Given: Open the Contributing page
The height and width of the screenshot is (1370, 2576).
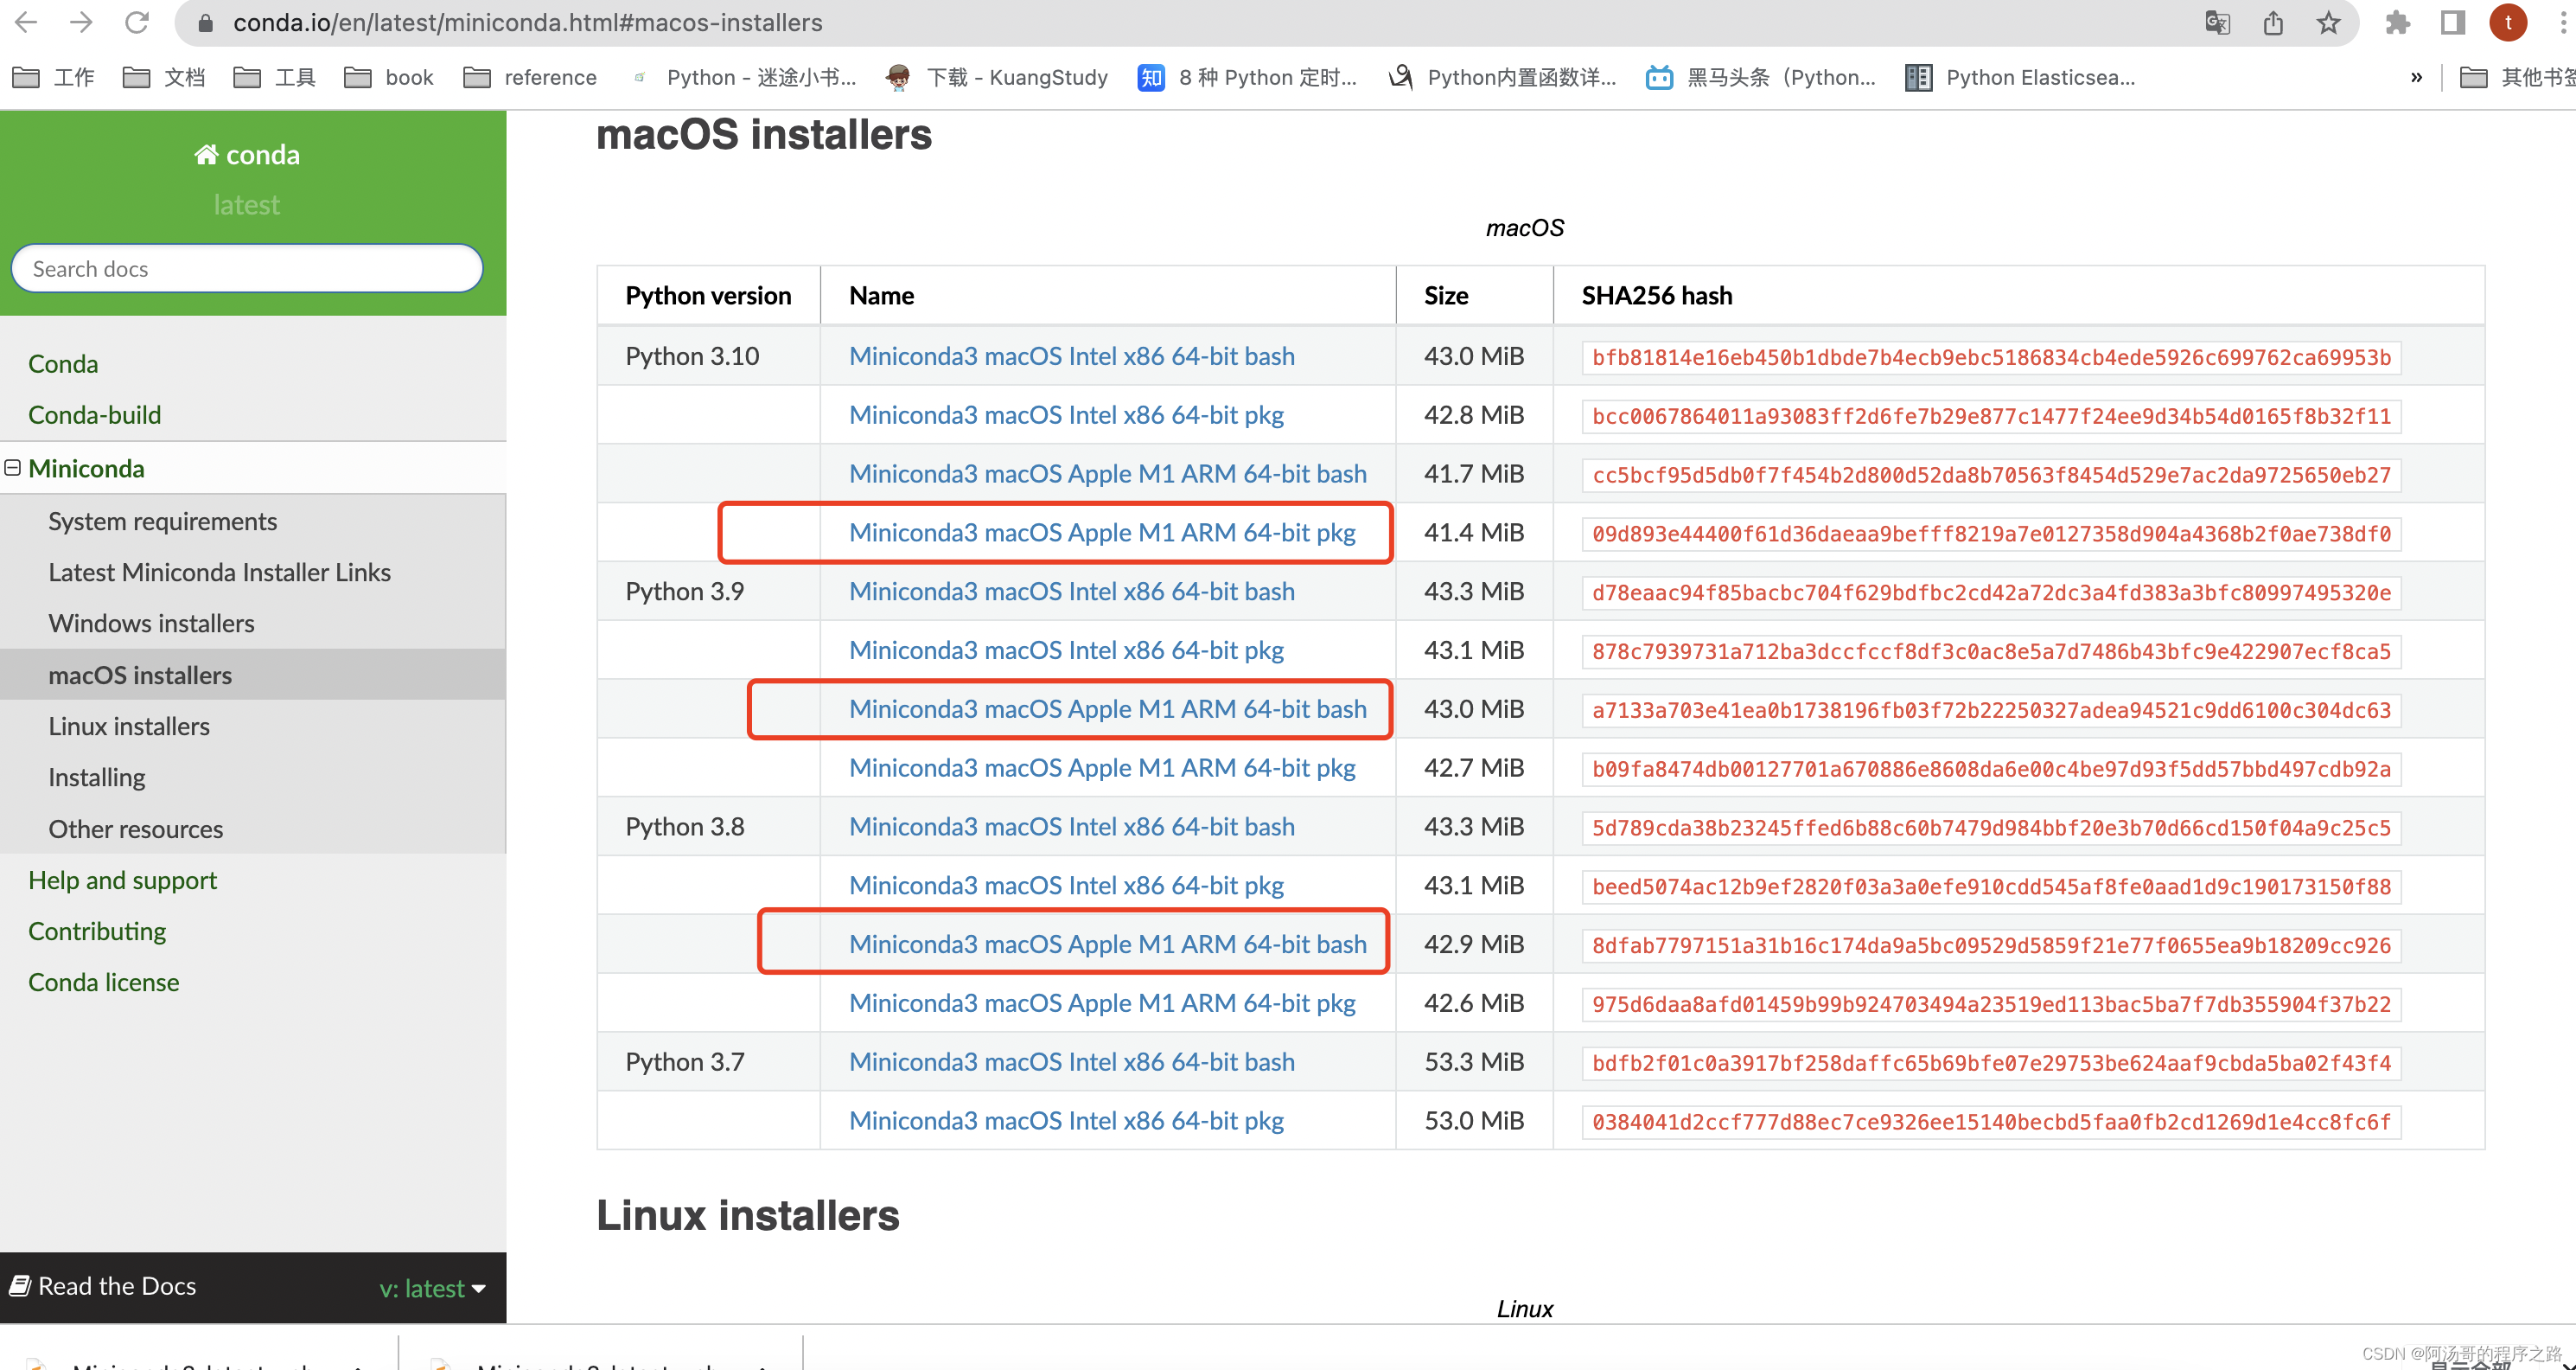Looking at the screenshot, I should click(97, 931).
